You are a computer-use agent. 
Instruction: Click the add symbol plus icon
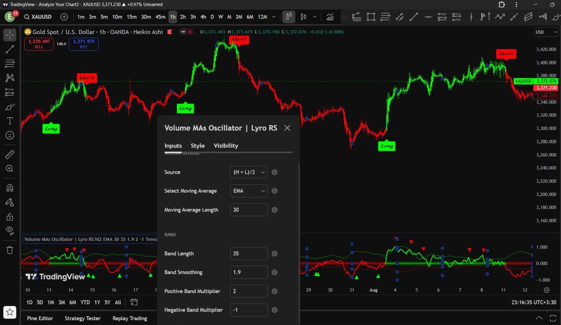(x=64, y=17)
